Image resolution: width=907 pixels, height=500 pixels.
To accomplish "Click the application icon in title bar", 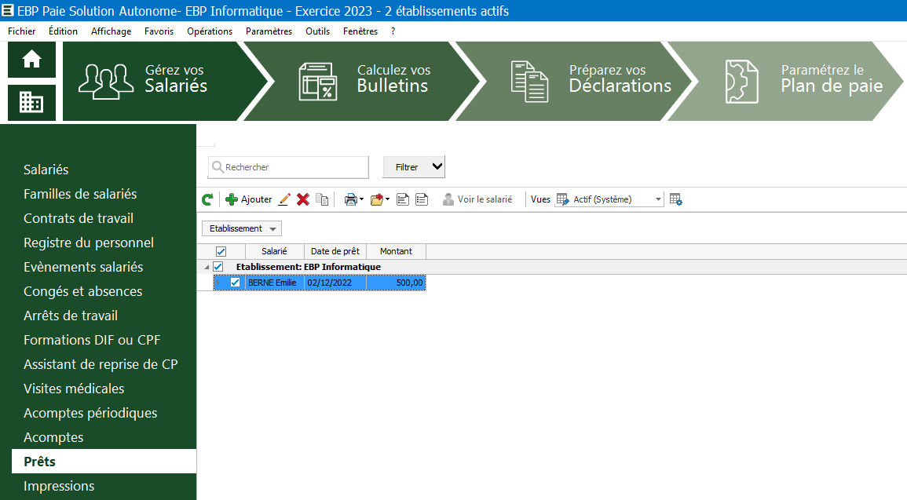I will tap(8, 10).
